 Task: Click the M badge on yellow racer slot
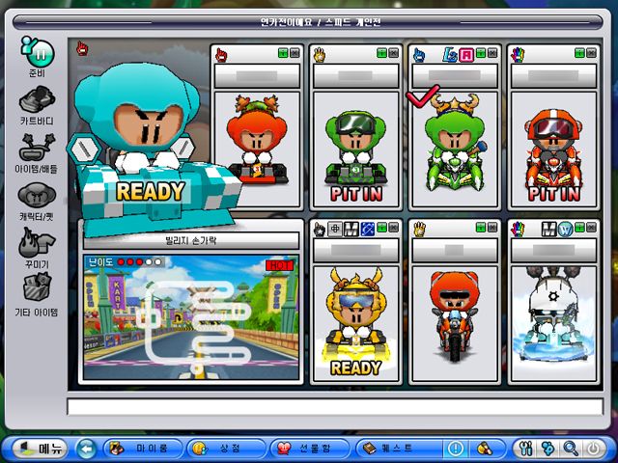(351, 230)
